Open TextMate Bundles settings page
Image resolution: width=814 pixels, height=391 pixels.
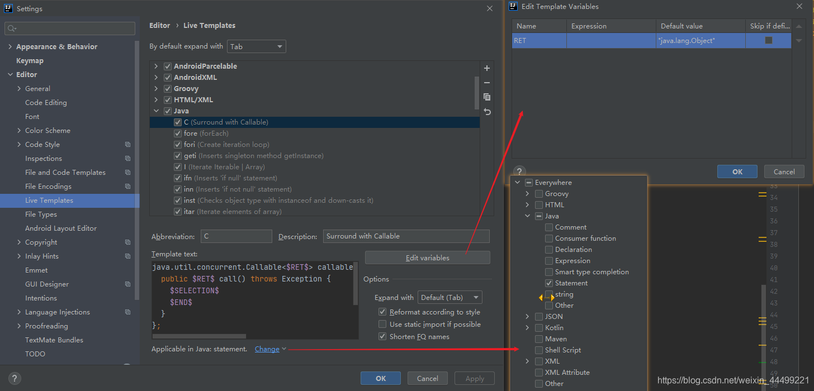54,340
